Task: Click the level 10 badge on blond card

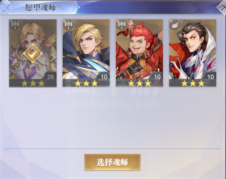Action: pos(104,77)
